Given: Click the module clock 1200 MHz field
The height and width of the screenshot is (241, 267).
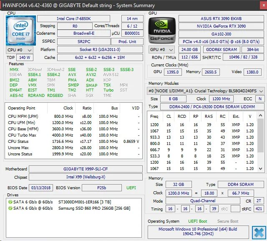Looking at the screenshot, I should click(221, 99).
